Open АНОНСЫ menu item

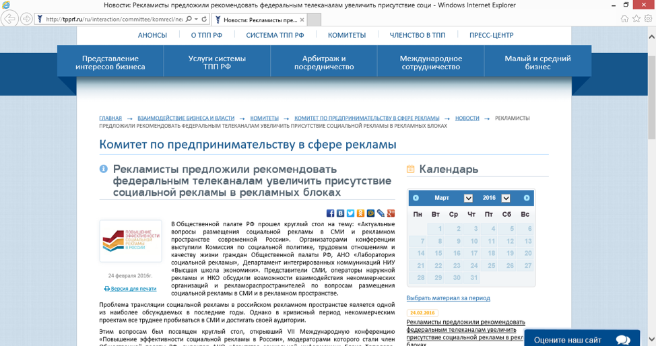coord(152,35)
